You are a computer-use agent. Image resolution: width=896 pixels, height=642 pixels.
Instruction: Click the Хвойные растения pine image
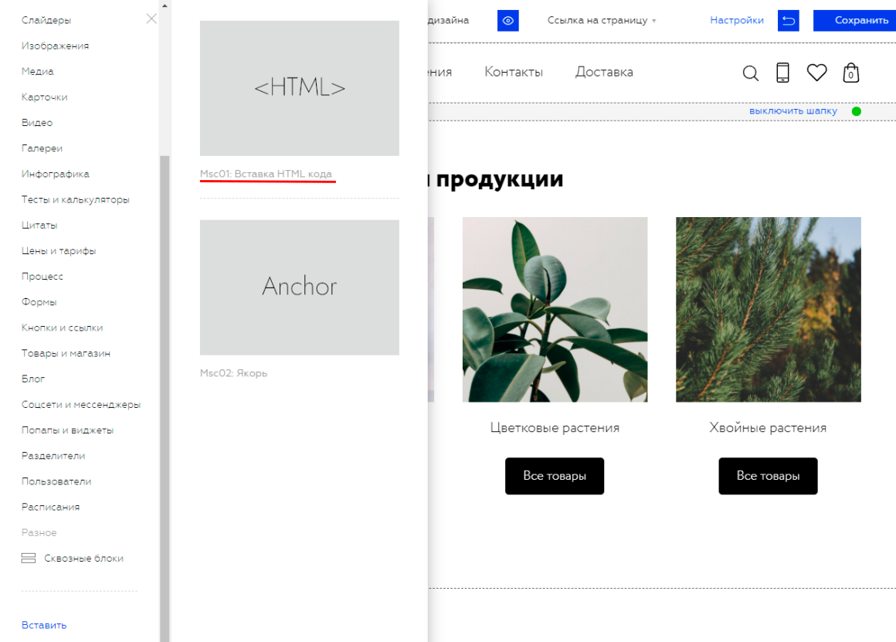pyautogui.click(x=768, y=309)
